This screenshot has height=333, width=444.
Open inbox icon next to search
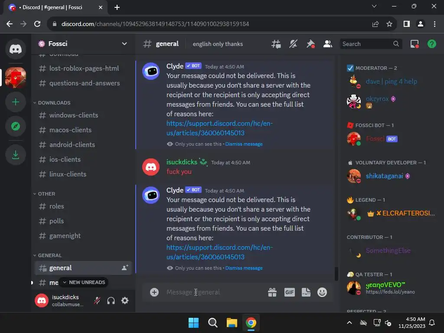click(415, 44)
